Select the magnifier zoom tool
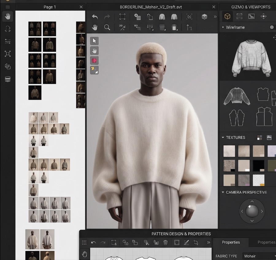 107,28
